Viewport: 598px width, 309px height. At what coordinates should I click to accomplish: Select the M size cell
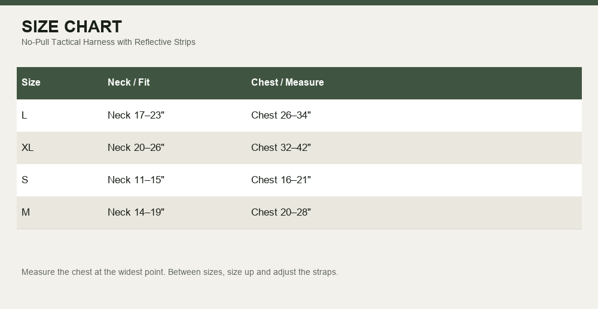pyautogui.click(x=26, y=212)
